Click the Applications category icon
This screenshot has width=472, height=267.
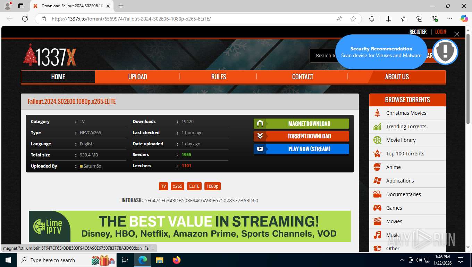pyautogui.click(x=377, y=181)
